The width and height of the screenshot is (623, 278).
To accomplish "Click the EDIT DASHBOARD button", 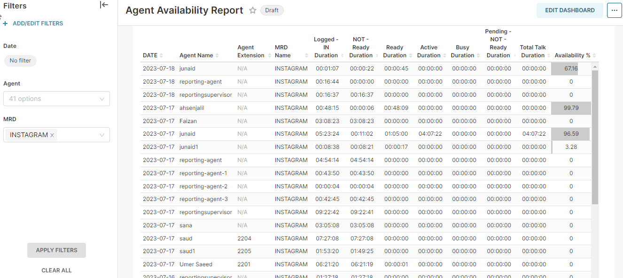I will pos(569,10).
